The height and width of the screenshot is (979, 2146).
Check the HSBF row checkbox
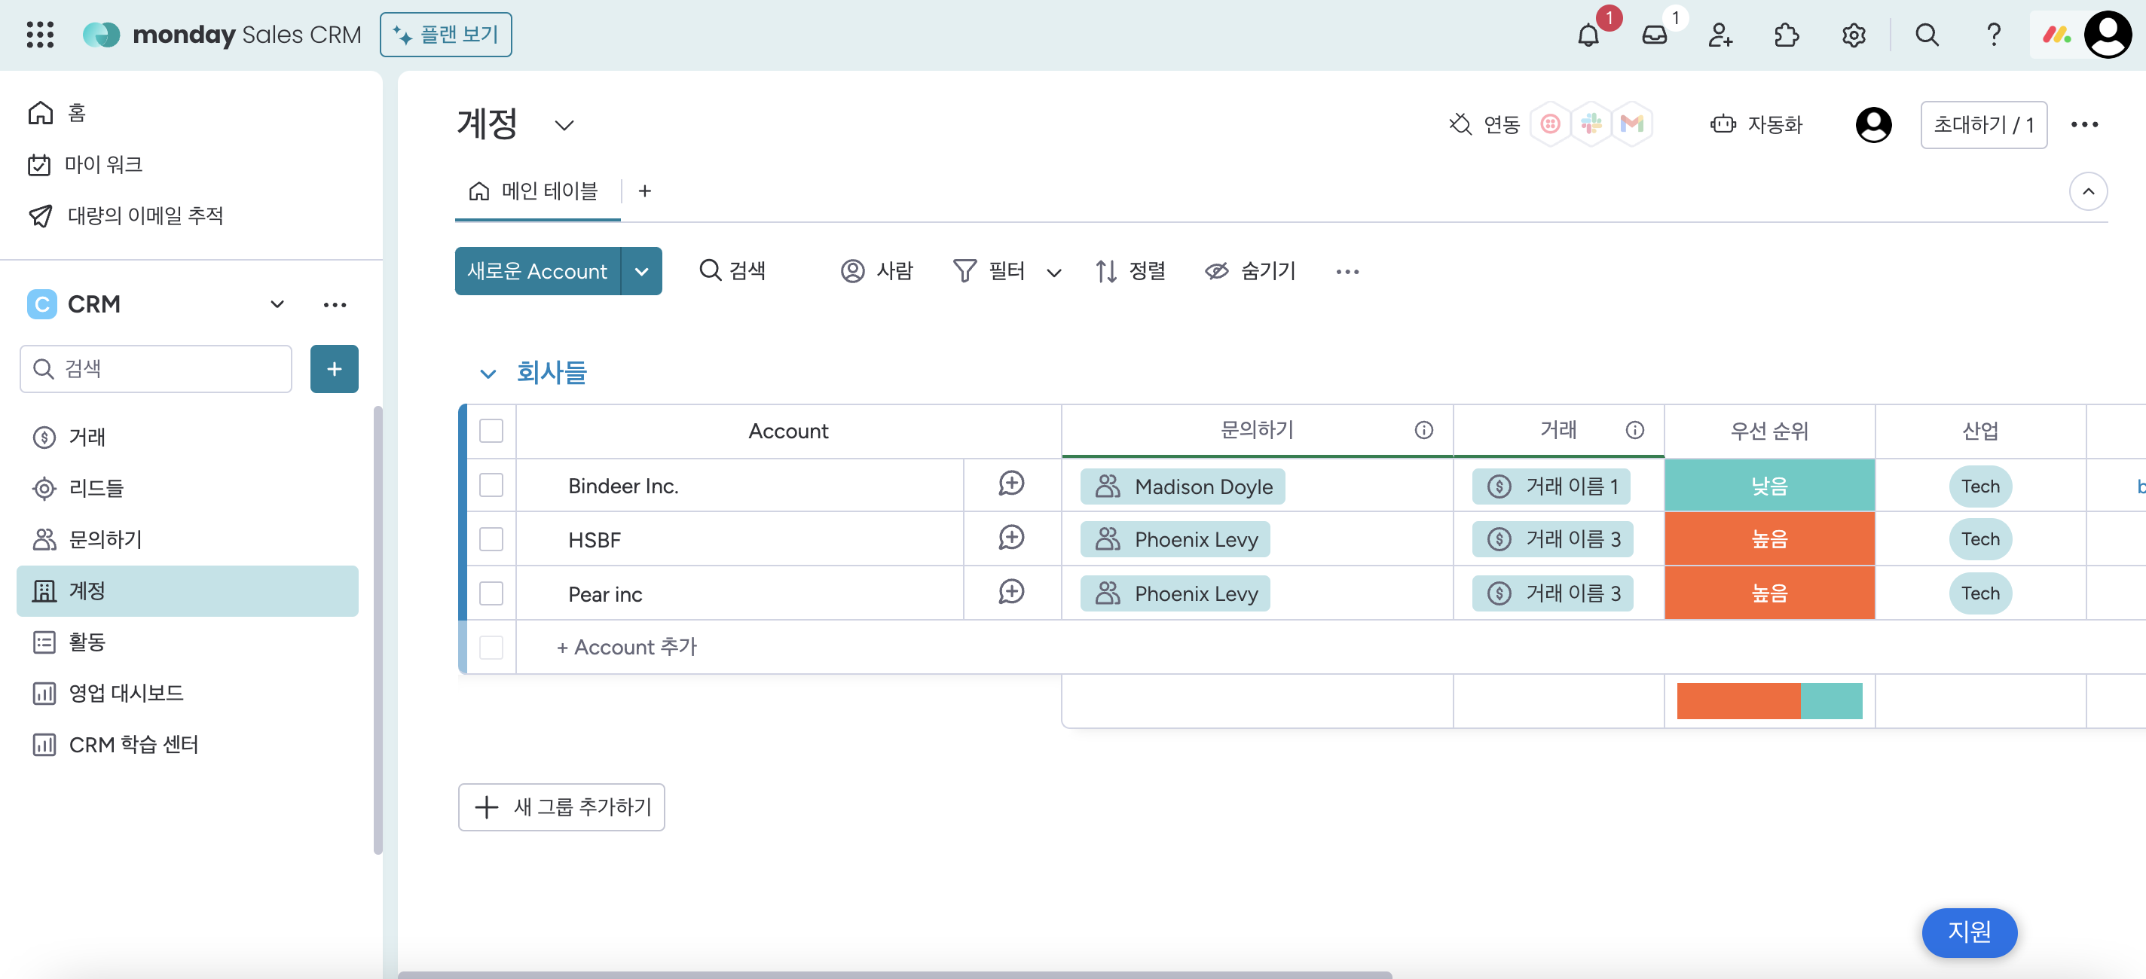(491, 539)
